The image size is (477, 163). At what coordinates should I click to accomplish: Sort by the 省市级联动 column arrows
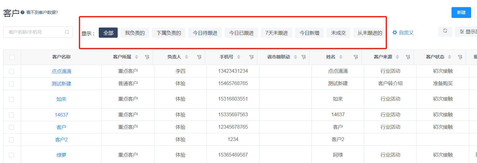click(295, 57)
